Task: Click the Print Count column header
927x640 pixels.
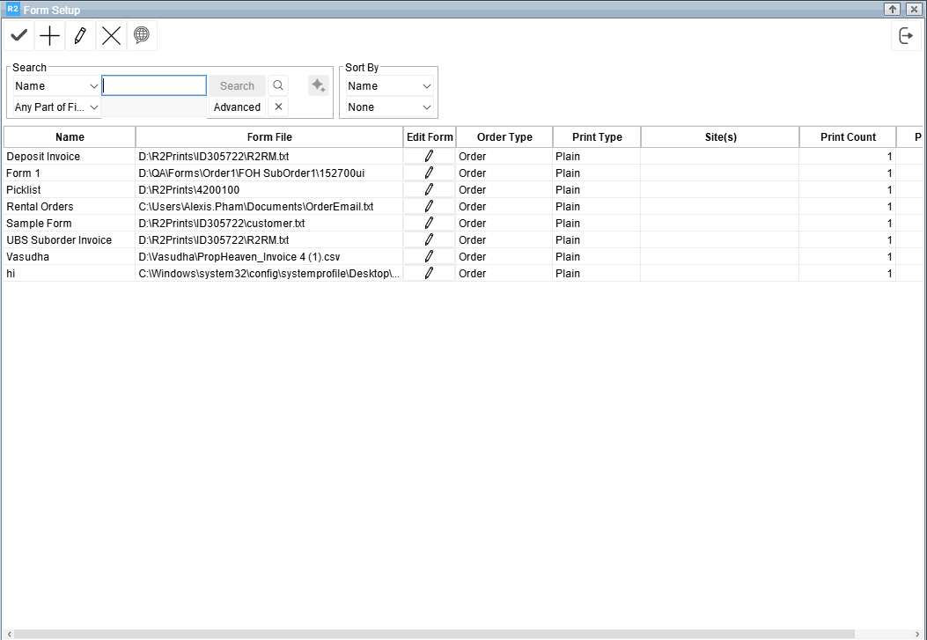Action: tap(848, 137)
